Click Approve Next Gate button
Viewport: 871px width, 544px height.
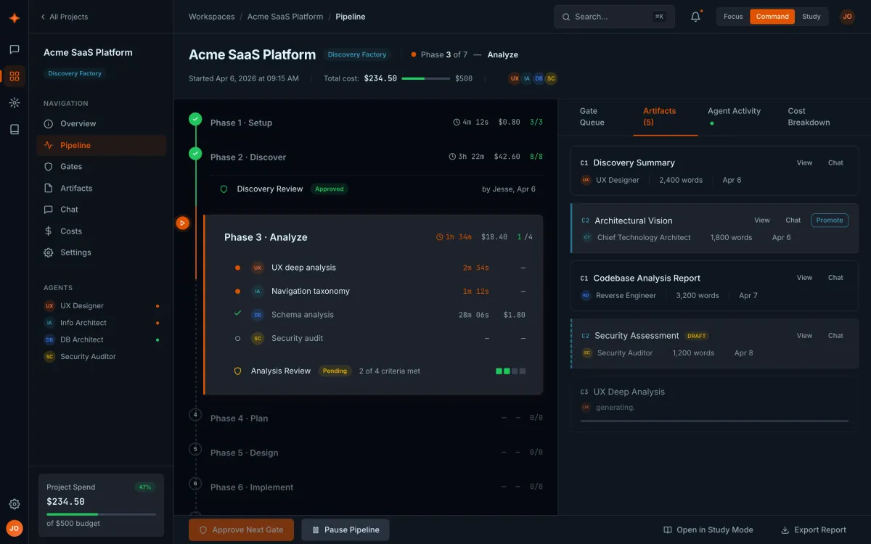click(241, 529)
